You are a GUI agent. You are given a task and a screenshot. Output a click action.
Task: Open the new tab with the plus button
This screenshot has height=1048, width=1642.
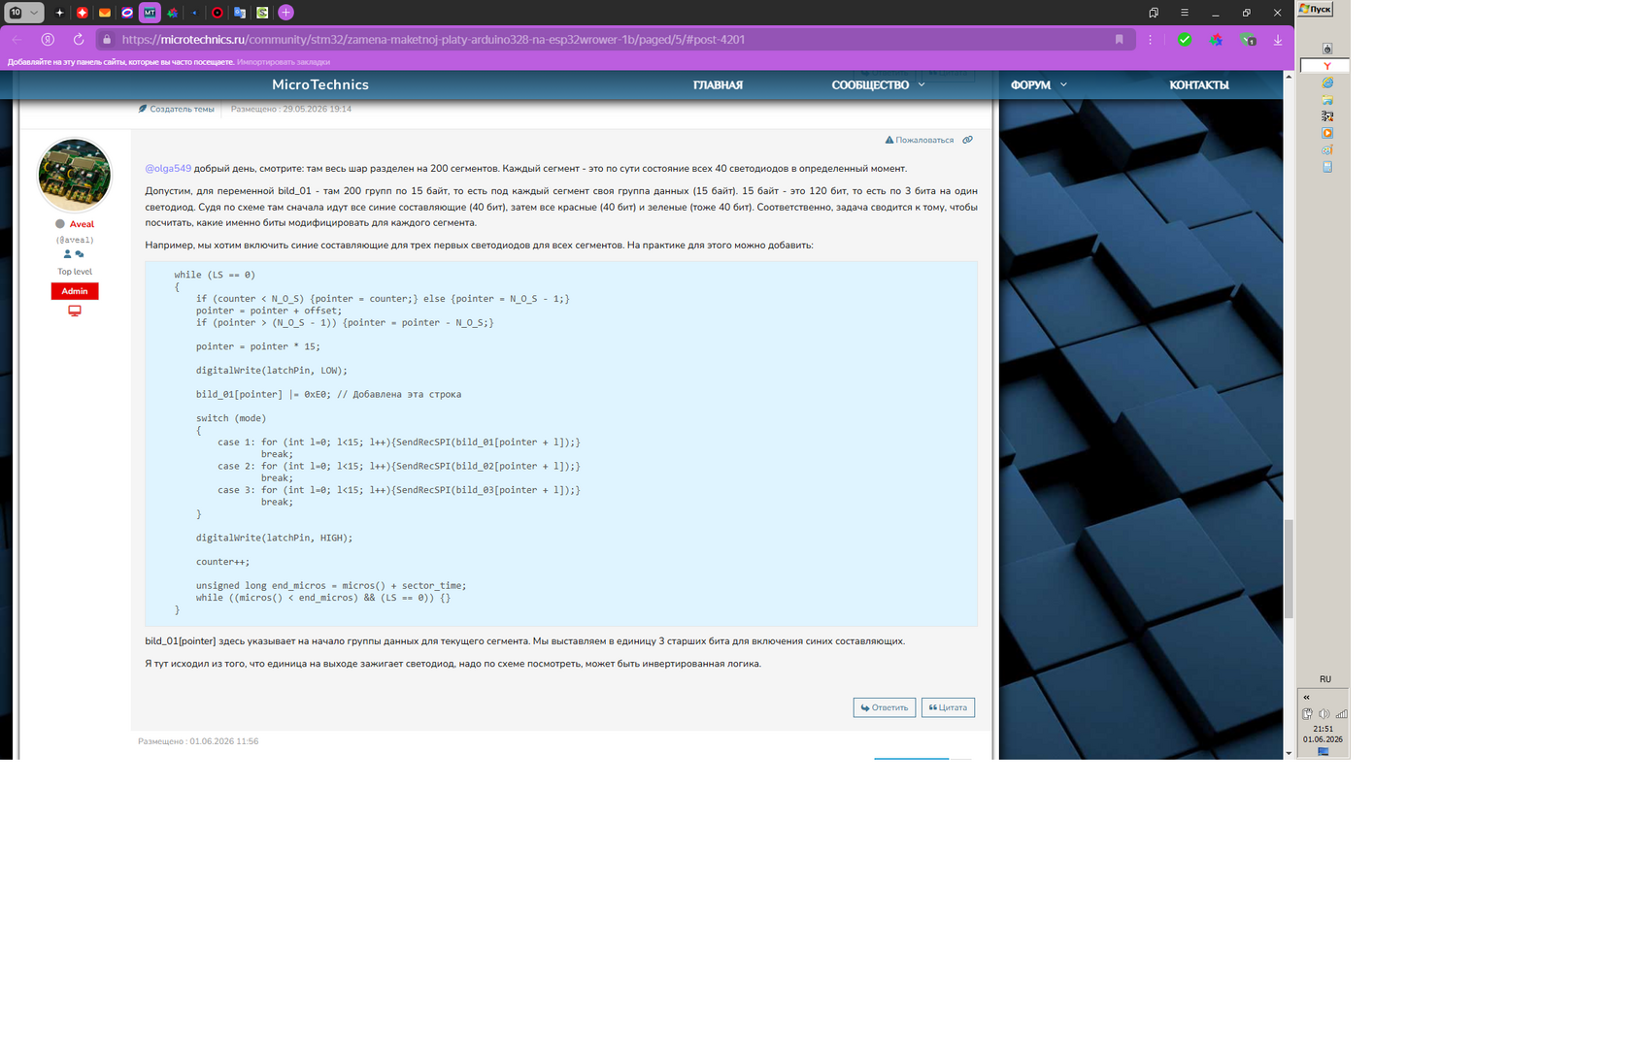tap(285, 13)
